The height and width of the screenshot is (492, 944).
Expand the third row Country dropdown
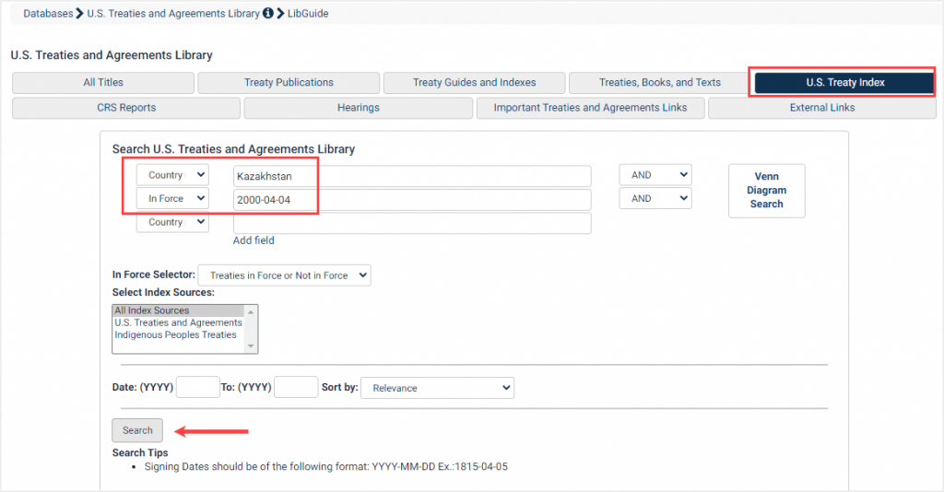[x=172, y=222]
